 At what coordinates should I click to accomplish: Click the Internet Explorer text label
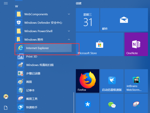[x=37, y=48]
